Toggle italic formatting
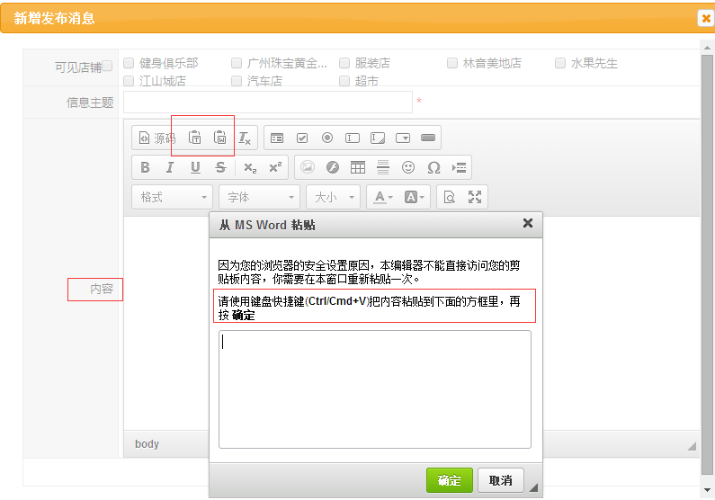 170,167
